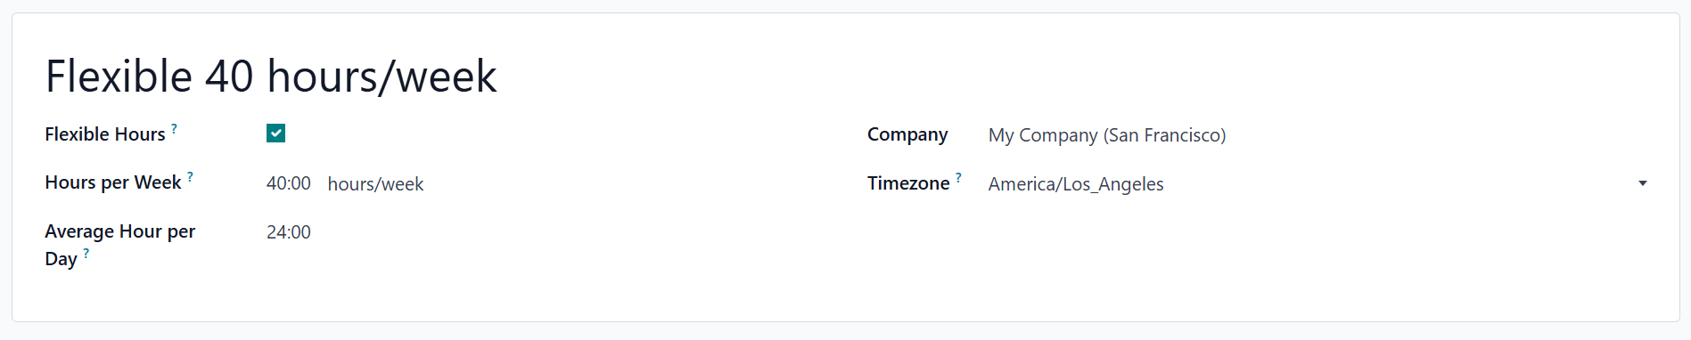Click the Average Hour per Day label
The width and height of the screenshot is (1691, 340).
(x=119, y=245)
